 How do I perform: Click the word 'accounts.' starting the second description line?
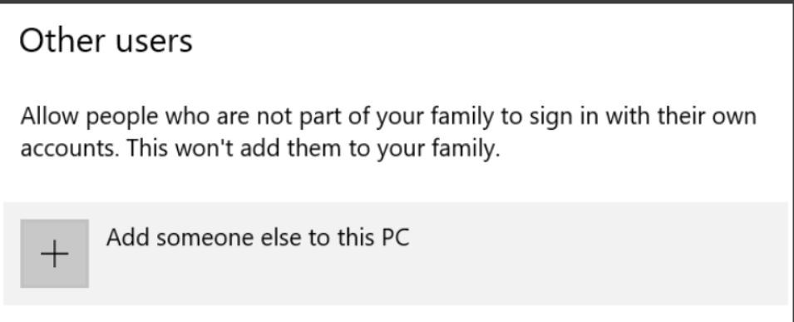point(70,149)
